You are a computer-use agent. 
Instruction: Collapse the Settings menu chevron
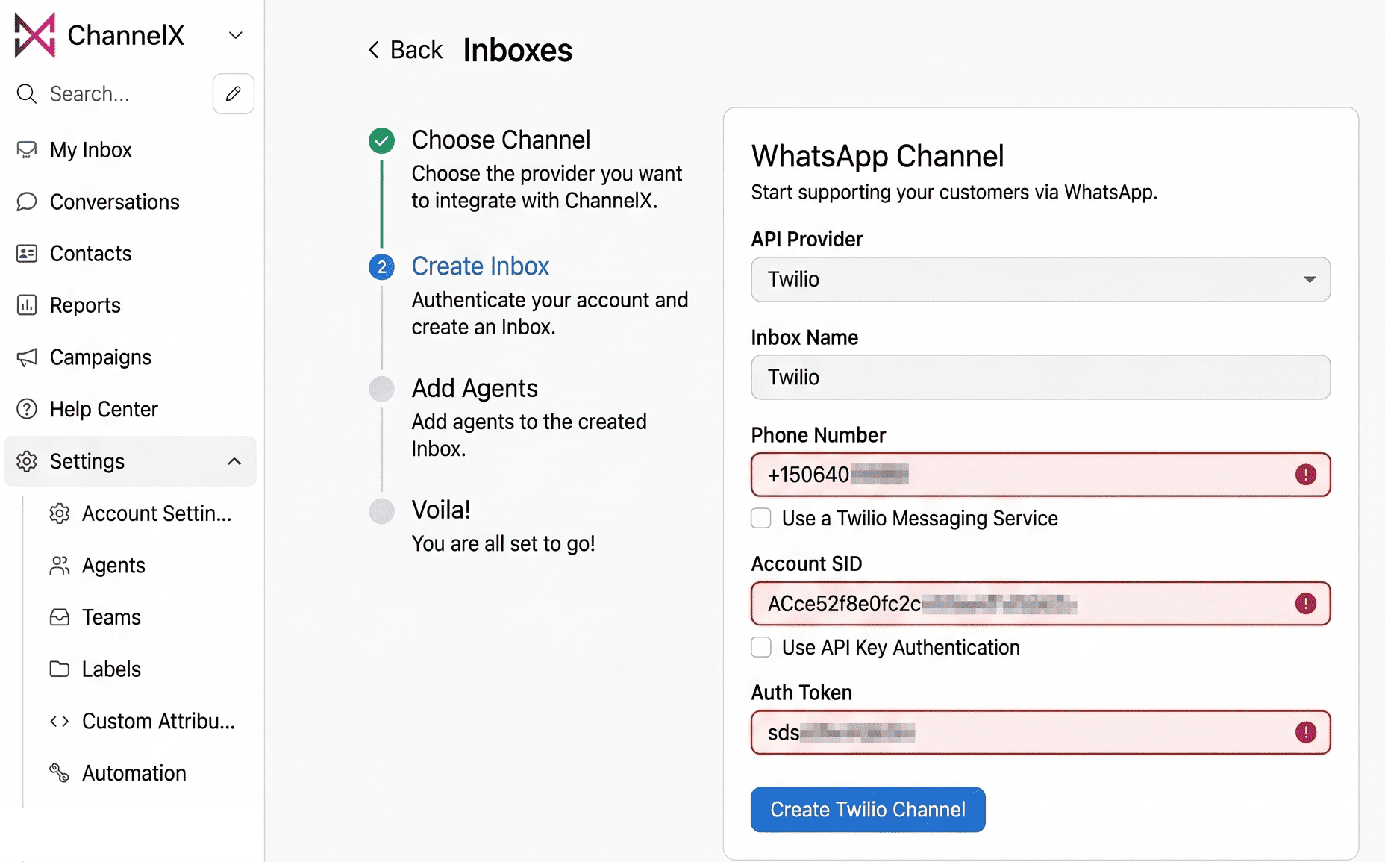click(234, 461)
